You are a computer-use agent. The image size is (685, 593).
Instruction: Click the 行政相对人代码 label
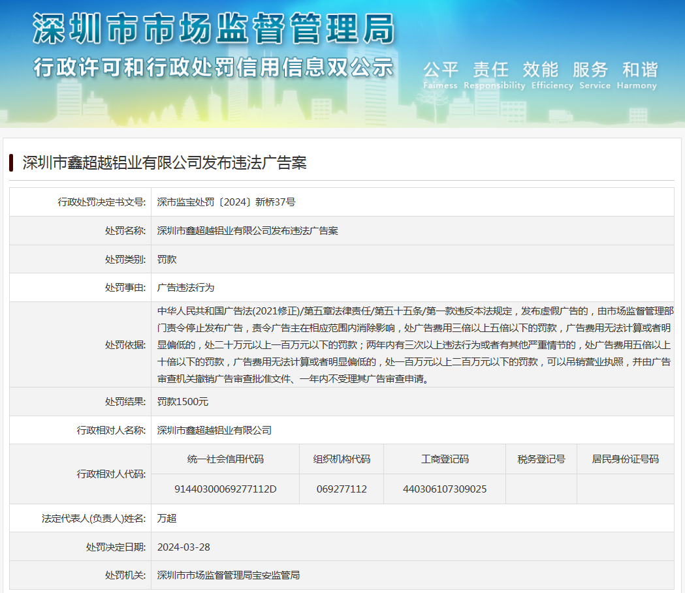112,474
